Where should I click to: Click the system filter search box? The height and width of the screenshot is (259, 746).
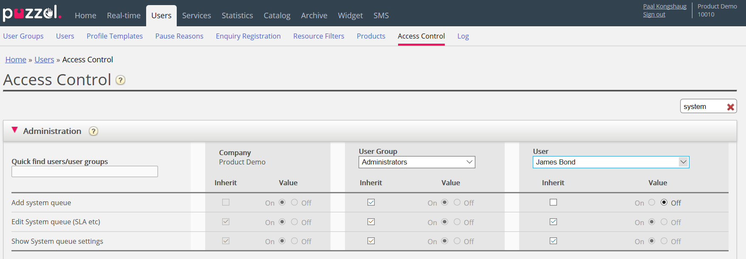[x=703, y=107]
